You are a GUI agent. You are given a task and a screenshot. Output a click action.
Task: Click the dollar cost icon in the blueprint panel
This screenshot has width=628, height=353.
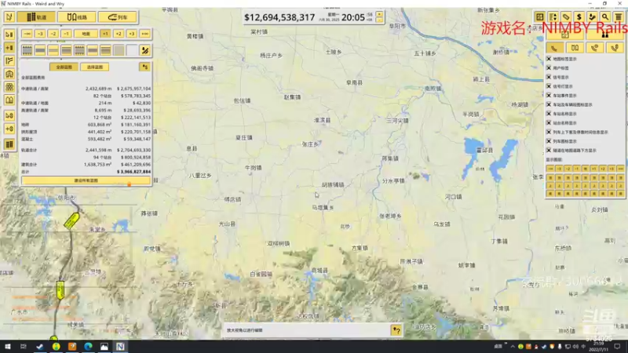(x=144, y=67)
